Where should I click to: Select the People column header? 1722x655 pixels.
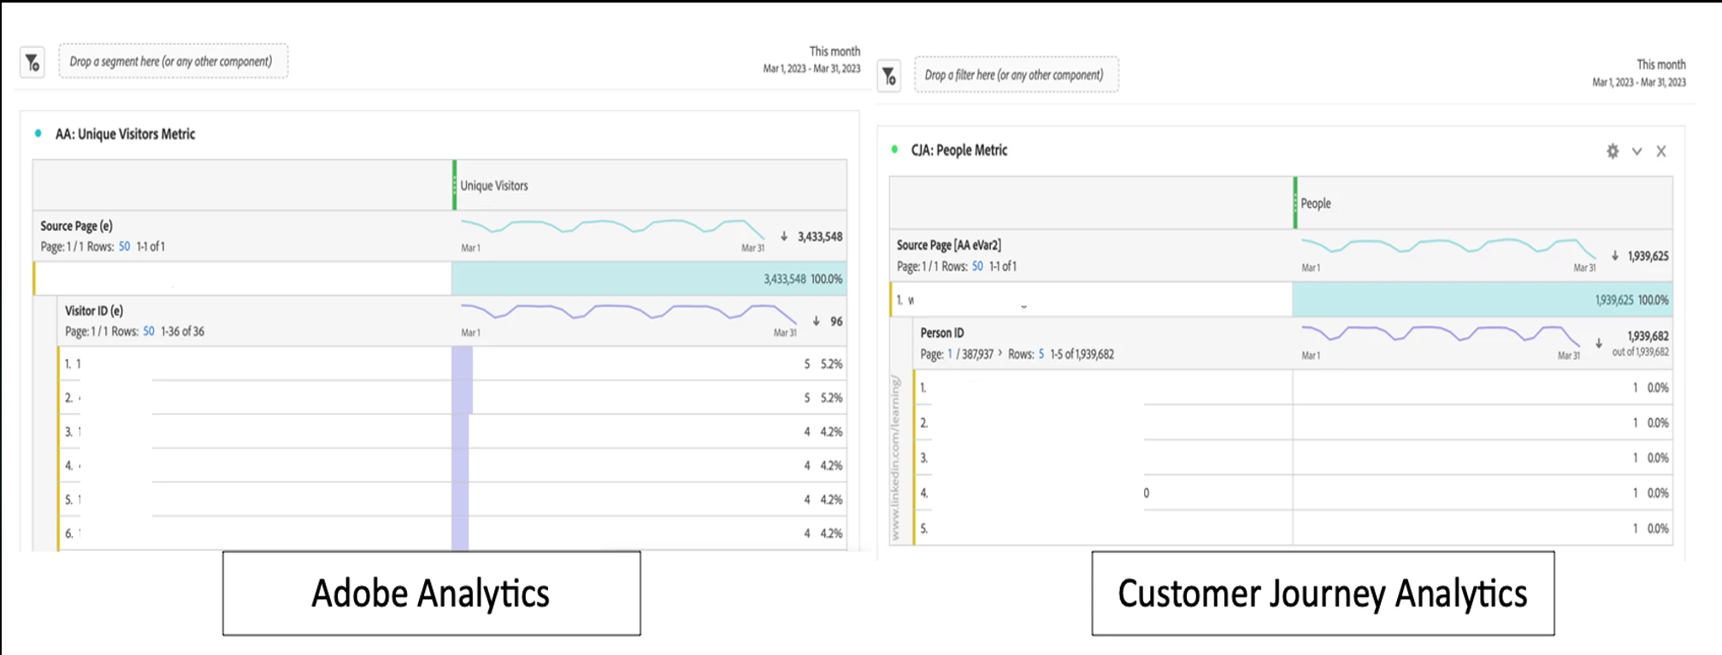coord(1315,204)
